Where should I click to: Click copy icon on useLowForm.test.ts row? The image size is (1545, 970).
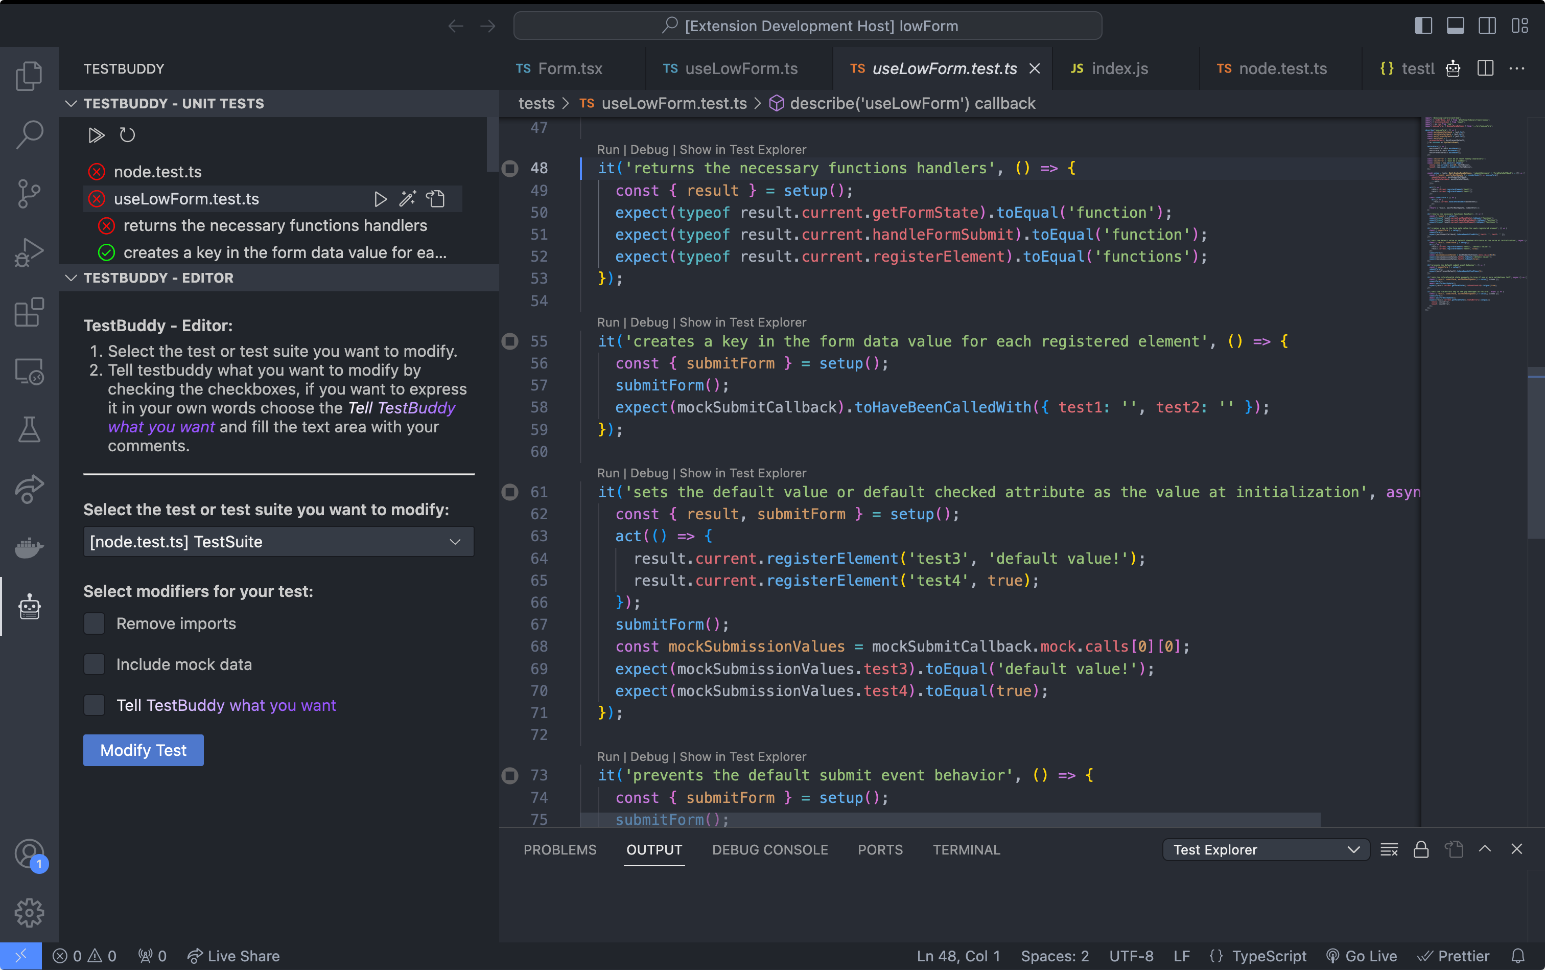[436, 199]
